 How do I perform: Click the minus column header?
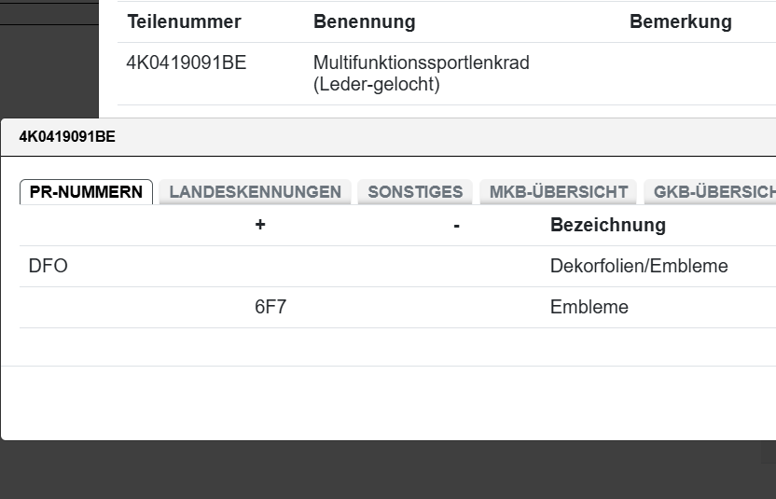pos(456,225)
